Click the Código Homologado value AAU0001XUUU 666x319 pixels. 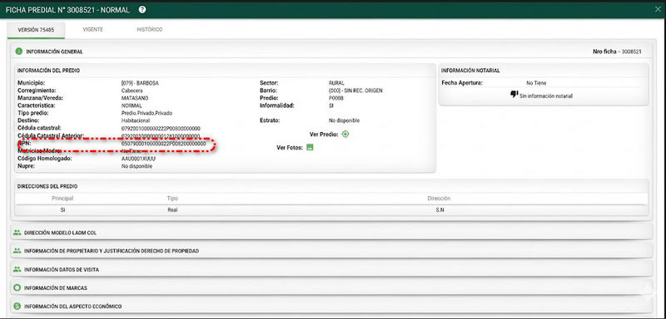138,159
